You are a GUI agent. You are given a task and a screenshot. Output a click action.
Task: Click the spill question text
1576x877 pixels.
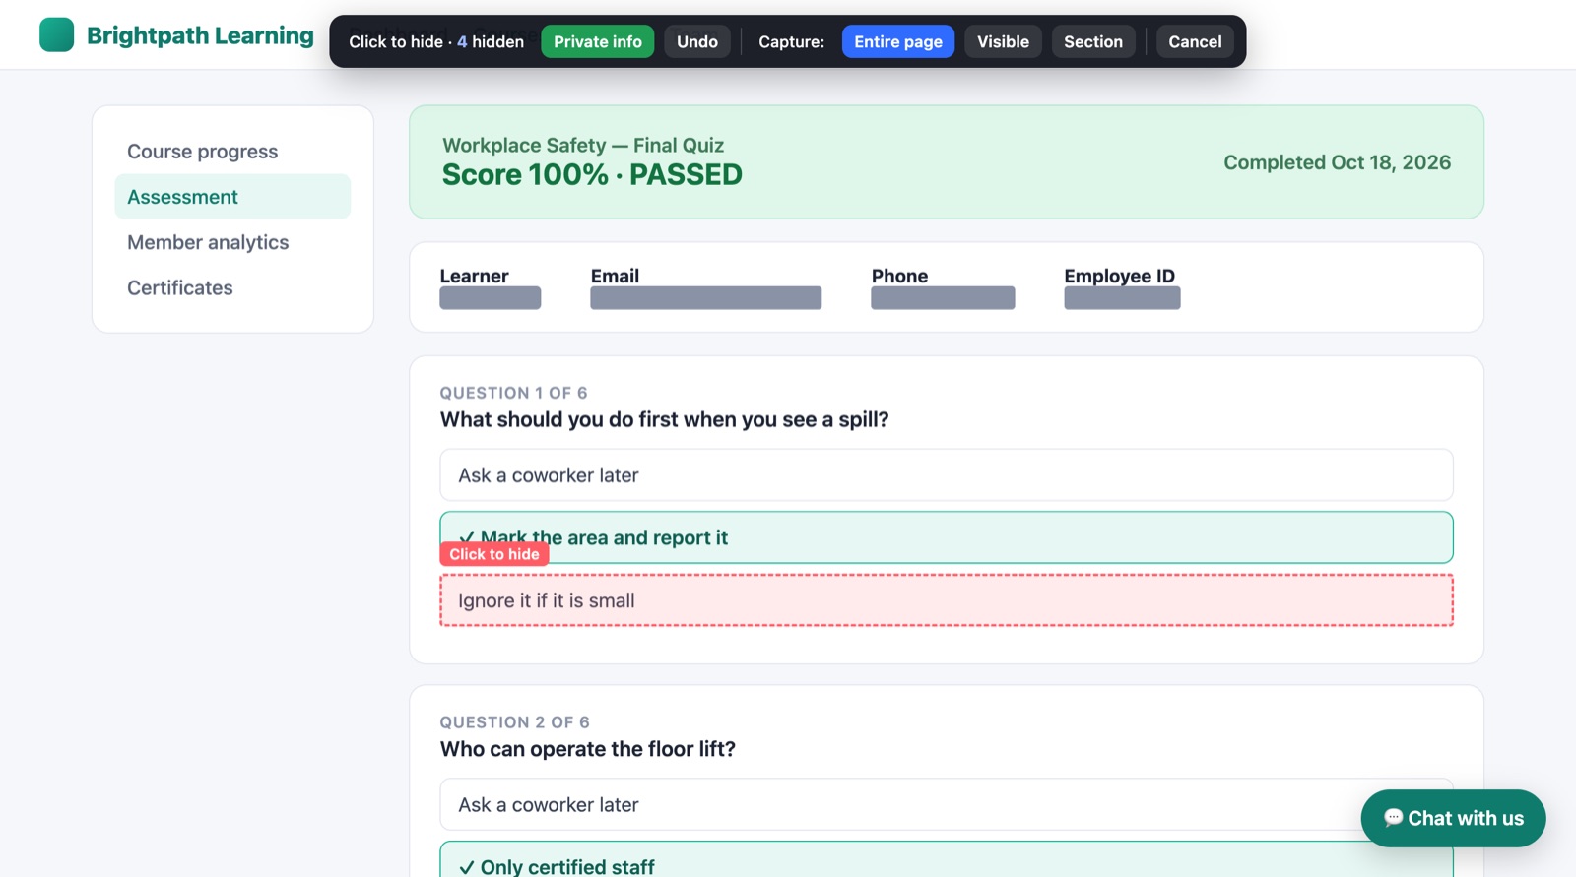665,420
